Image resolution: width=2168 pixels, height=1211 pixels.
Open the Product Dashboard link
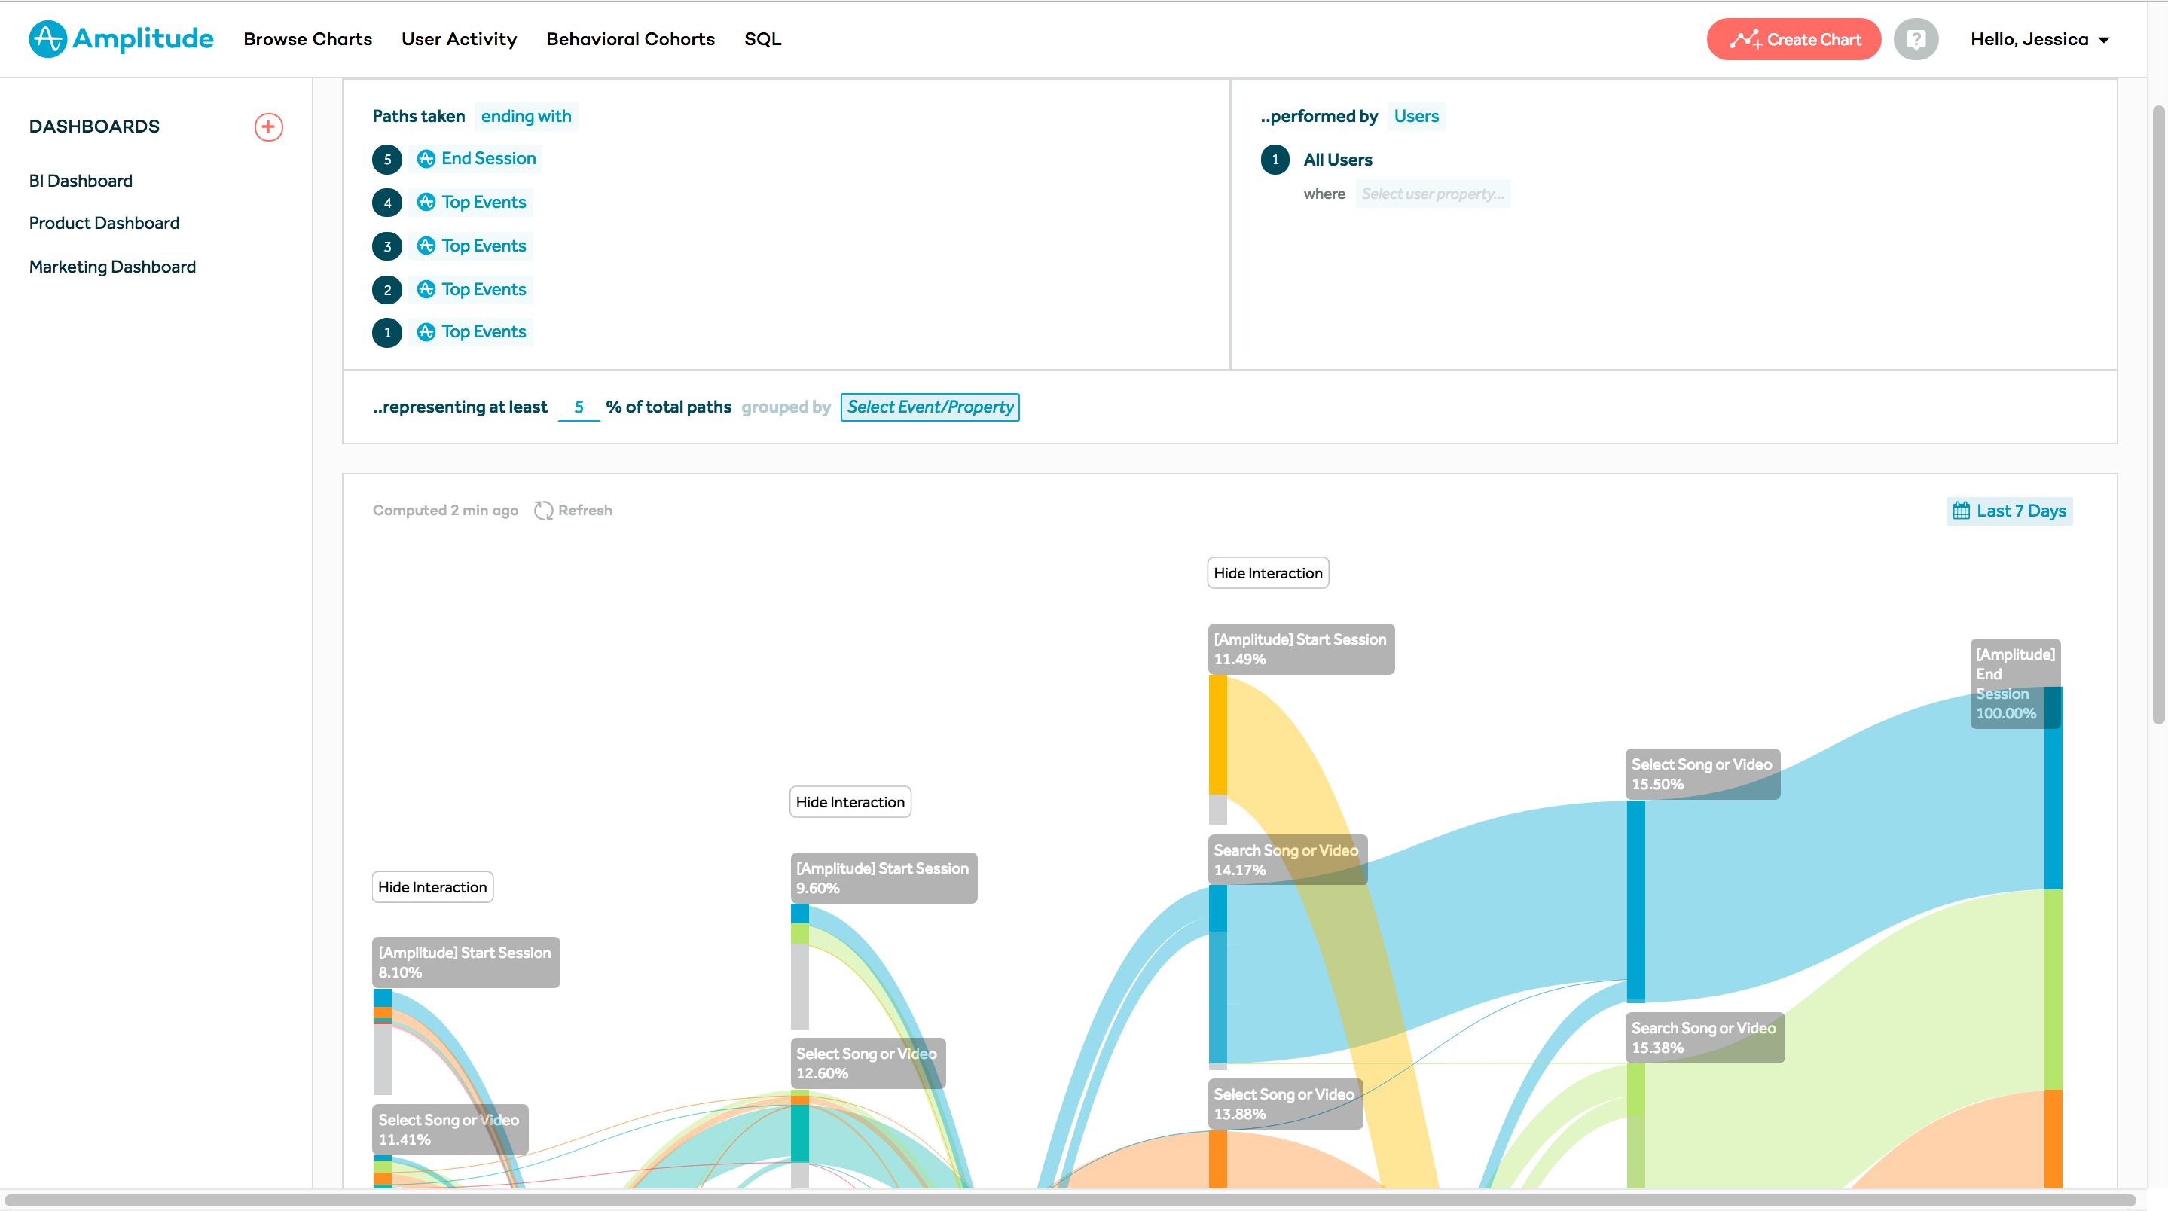[x=103, y=223]
